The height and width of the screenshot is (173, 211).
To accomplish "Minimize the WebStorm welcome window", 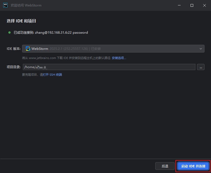I will [x=180, y=5].
